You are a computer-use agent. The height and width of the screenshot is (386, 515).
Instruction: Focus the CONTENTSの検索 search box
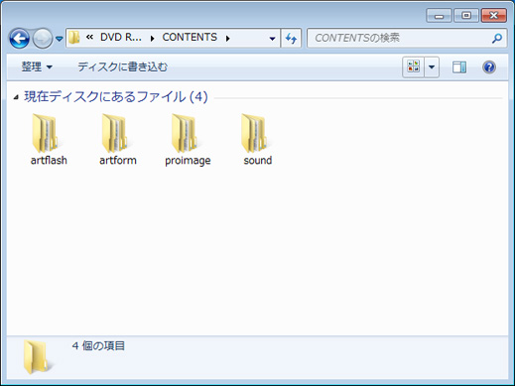[x=407, y=38]
